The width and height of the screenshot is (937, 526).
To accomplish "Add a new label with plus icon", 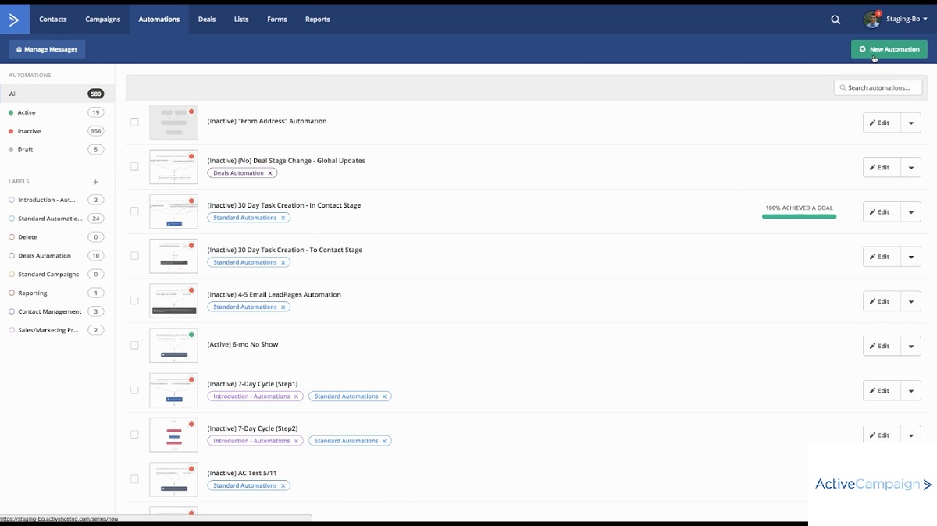I will pos(96,182).
